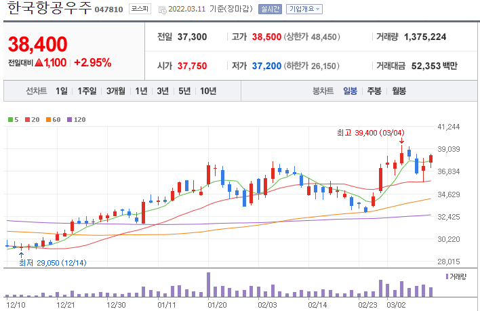The width and height of the screenshot is (480, 311).
Task: Click the 12/10 date axis label
Action: coord(16,305)
